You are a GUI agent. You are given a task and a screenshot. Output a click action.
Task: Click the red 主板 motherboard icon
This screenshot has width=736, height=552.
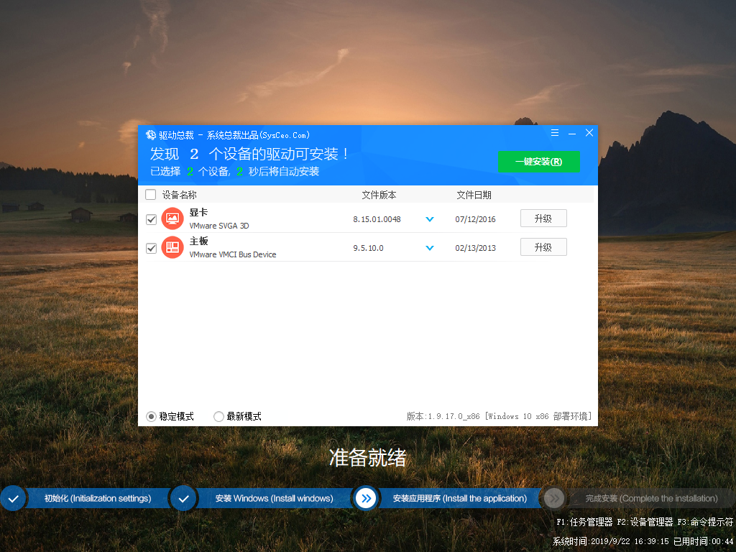point(172,247)
